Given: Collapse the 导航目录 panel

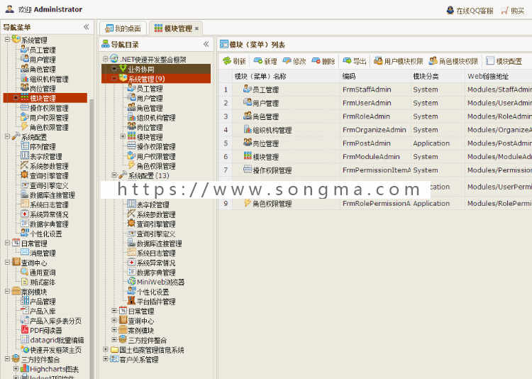Looking at the screenshot, I should tap(206, 44).
